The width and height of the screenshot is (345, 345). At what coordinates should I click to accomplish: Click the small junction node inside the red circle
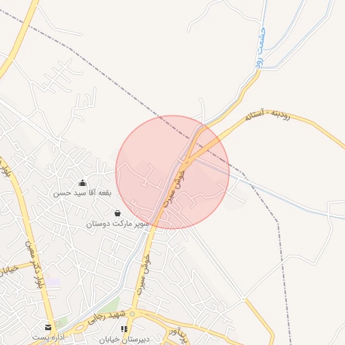click(x=187, y=162)
